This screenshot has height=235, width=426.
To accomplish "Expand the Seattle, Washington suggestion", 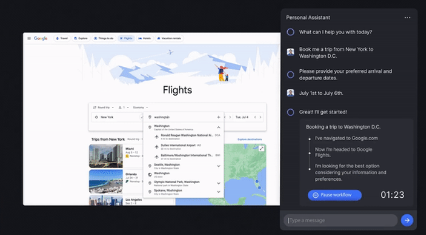I will coord(218,166).
